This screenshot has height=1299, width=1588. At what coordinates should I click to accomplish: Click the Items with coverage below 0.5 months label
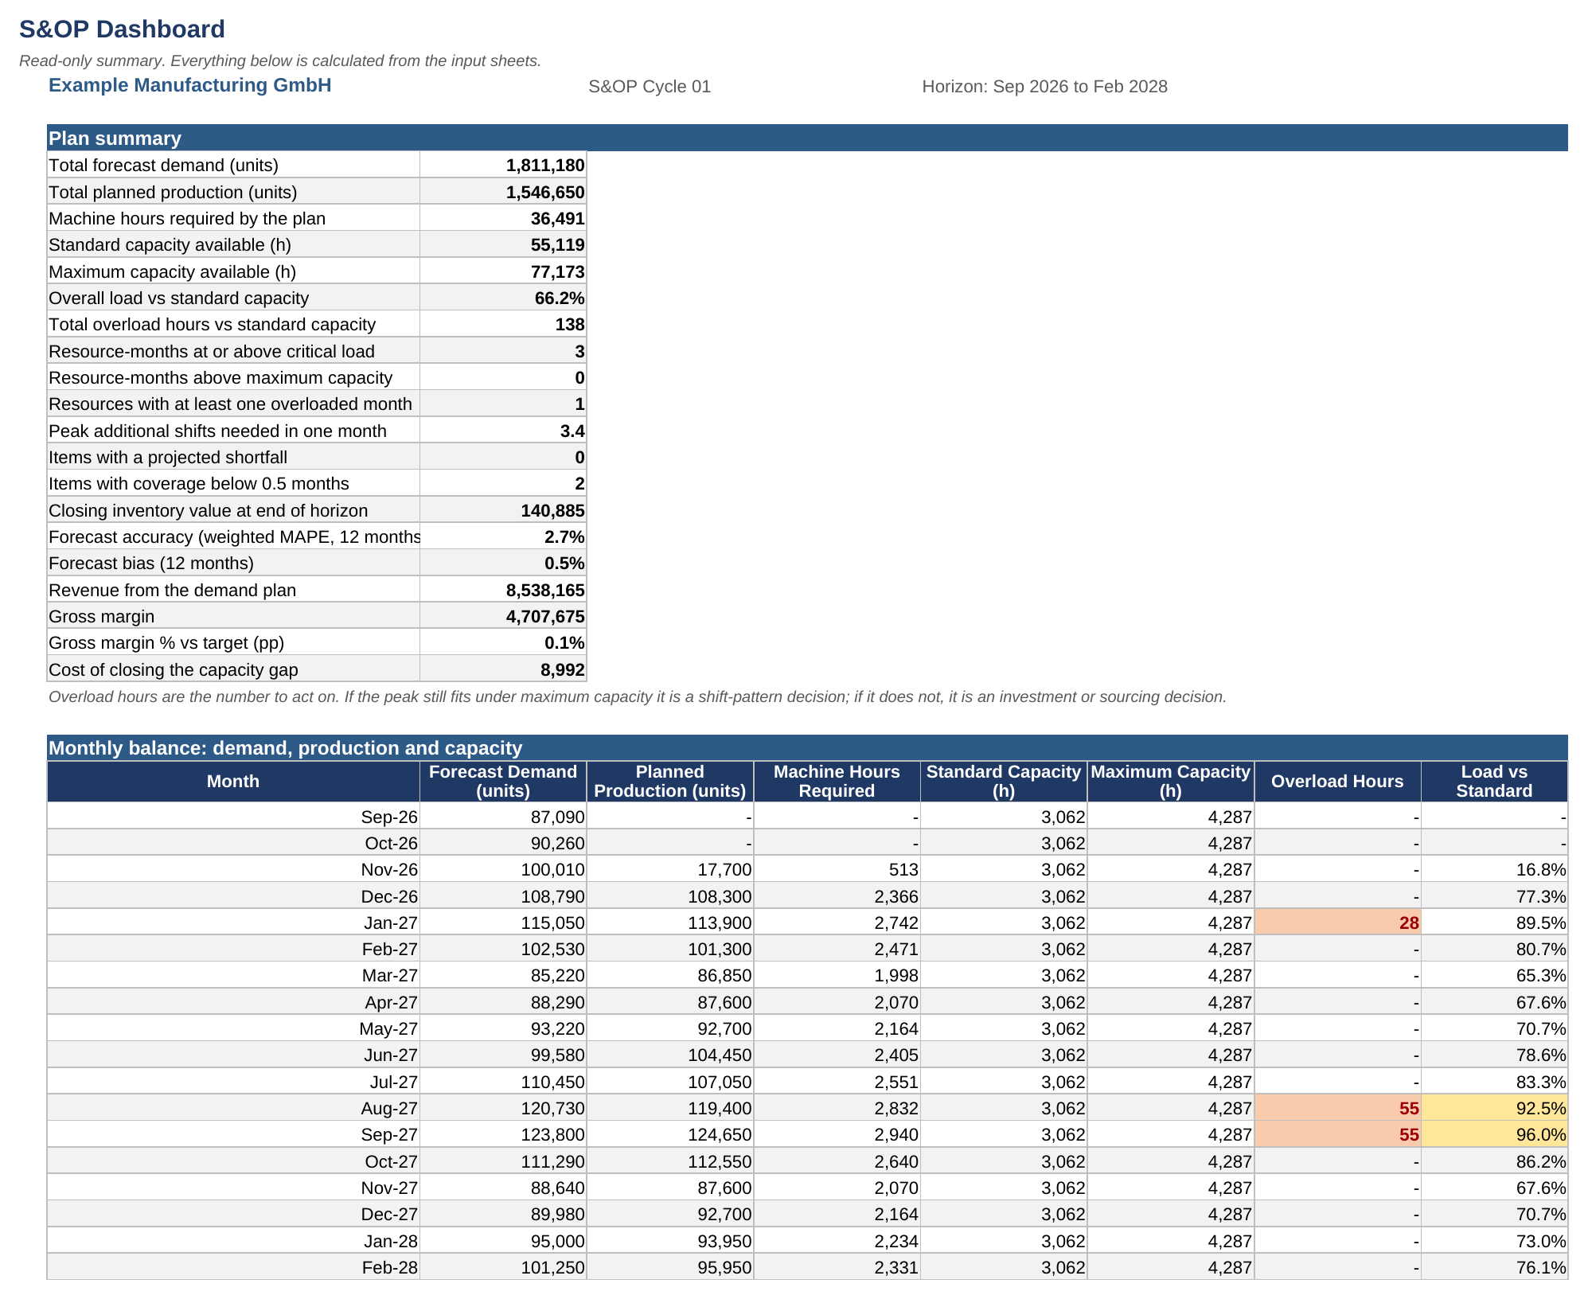click(233, 483)
